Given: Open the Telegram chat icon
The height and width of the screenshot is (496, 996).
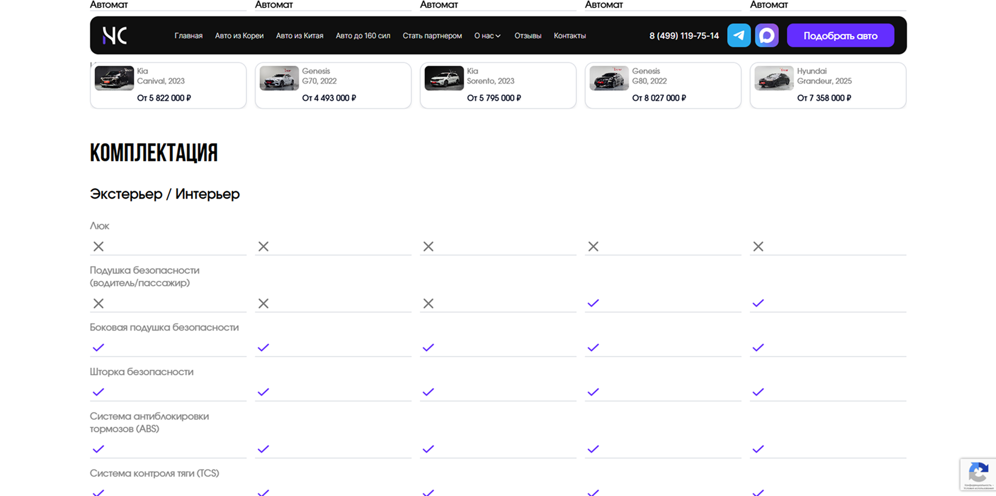Looking at the screenshot, I should click(739, 36).
